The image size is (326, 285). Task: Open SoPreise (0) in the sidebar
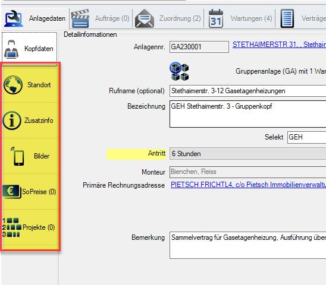click(30, 192)
